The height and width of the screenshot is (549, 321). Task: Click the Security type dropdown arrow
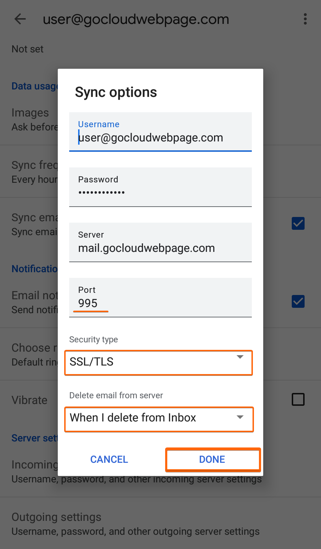(240, 357)
